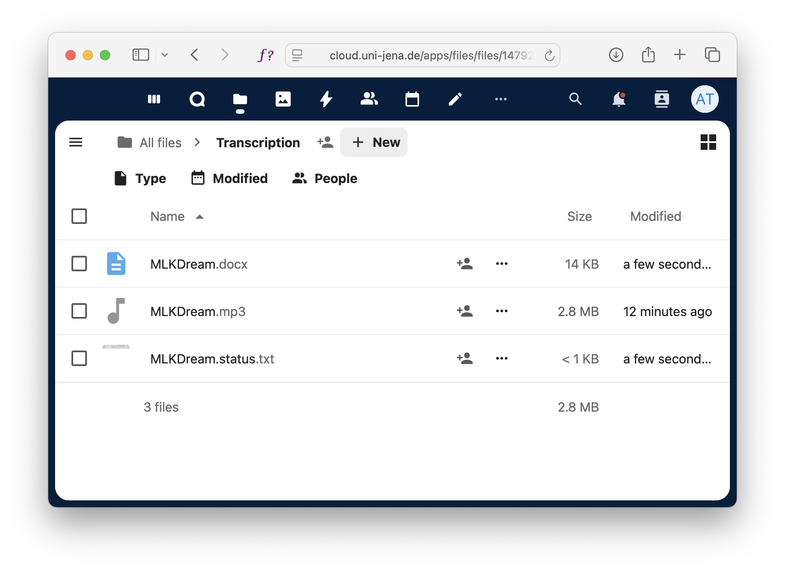Open the Notes pencil icon
Image resolution: width=785 pixels, height=571 pixels.
tap(455, 99)
